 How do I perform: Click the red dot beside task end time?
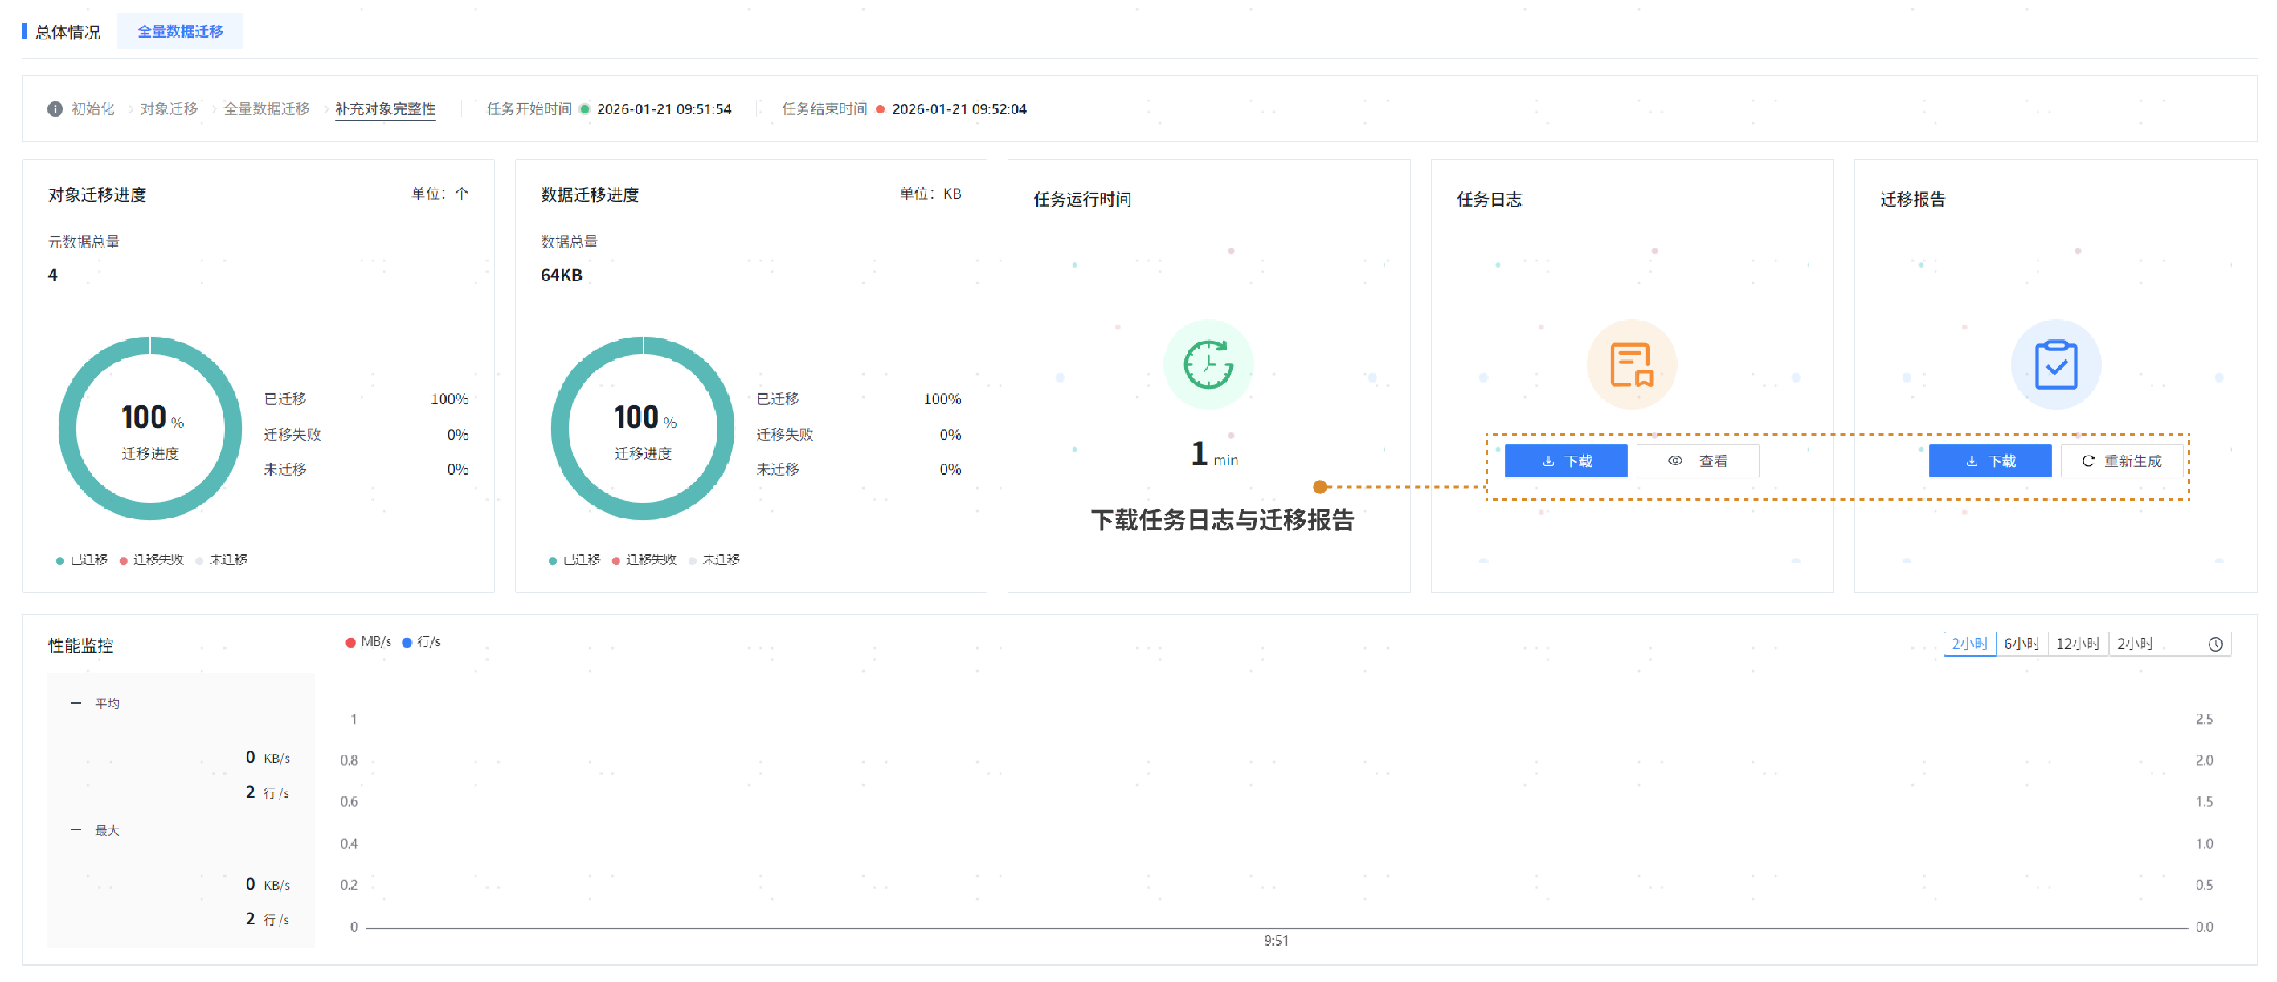point(880,108)
